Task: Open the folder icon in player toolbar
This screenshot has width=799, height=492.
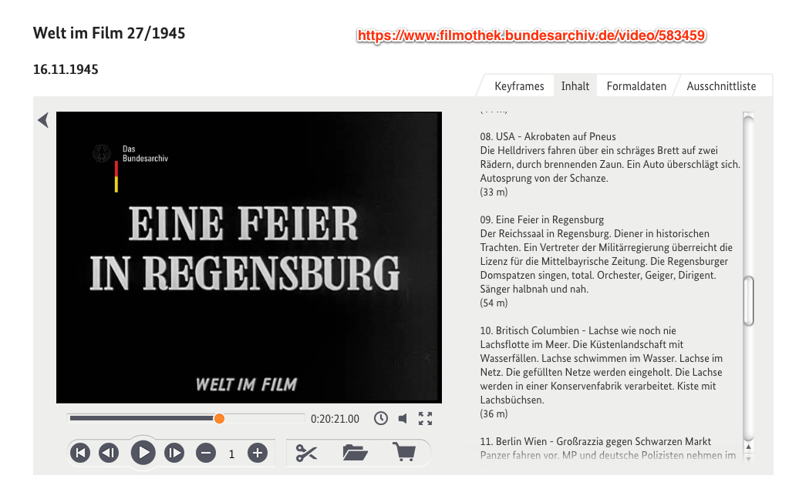Action: pyautogui.click(x=355, y=452)
